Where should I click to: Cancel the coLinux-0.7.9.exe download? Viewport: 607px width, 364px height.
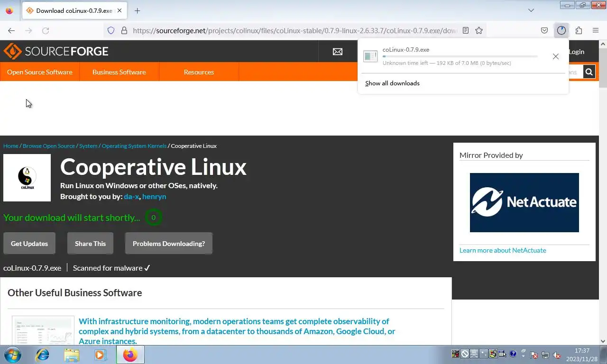(556, 56)
